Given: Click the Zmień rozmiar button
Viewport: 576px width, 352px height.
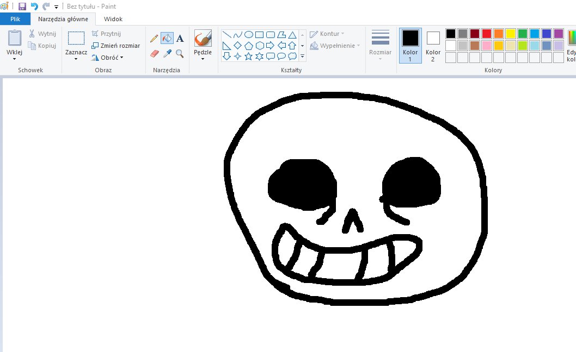Looking at the screenshot, I should tap(115, 46).
